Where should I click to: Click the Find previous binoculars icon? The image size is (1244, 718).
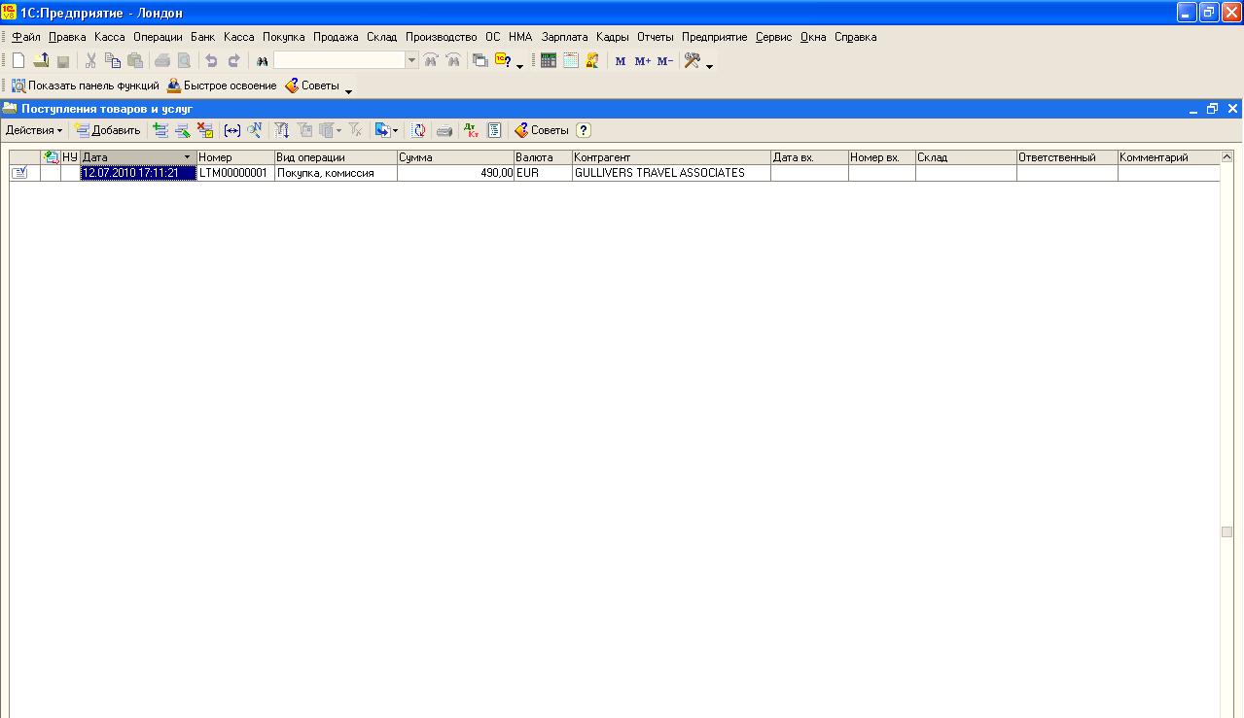tap(431, 60)
